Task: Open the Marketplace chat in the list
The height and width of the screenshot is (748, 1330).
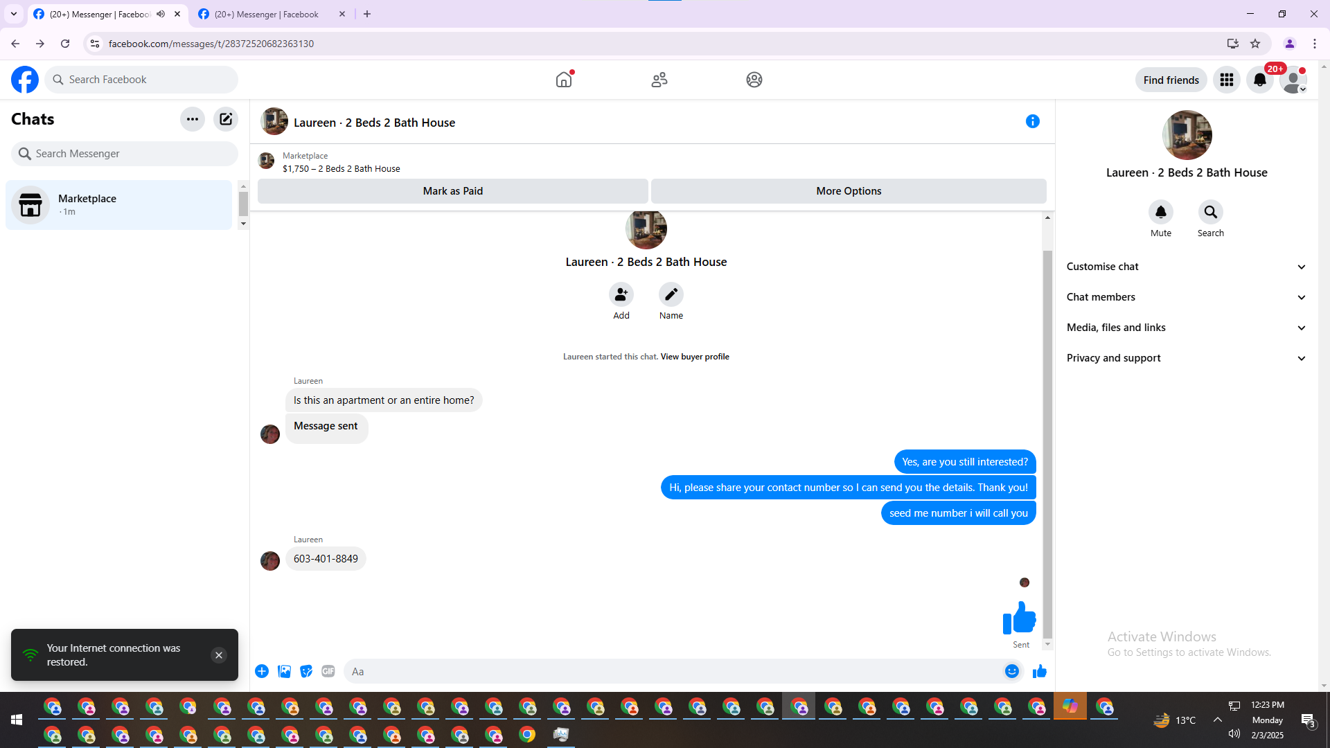Action: pos(119,205)
